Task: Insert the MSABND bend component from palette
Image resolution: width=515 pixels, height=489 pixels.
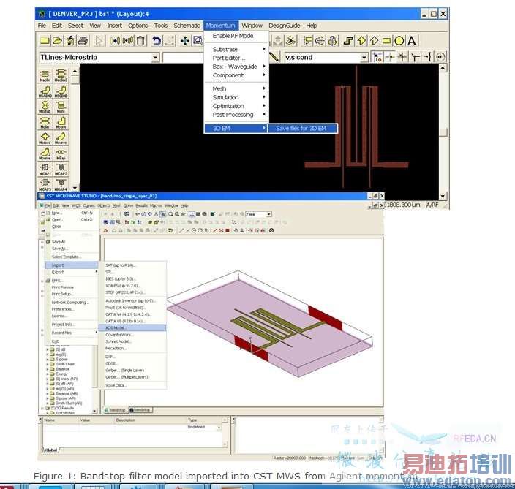Action: coord(45,91)
